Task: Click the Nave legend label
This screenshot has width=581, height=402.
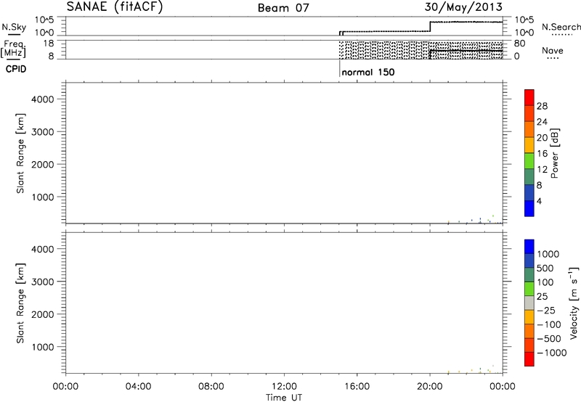Action: click(x=553, y=51)
